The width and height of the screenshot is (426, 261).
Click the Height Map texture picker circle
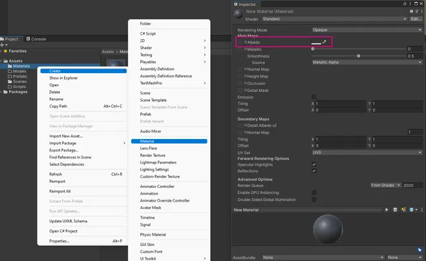click(245, 76)
